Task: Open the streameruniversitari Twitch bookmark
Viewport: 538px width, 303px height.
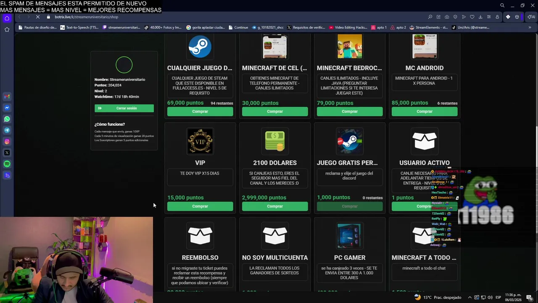Action: point(121,27)
